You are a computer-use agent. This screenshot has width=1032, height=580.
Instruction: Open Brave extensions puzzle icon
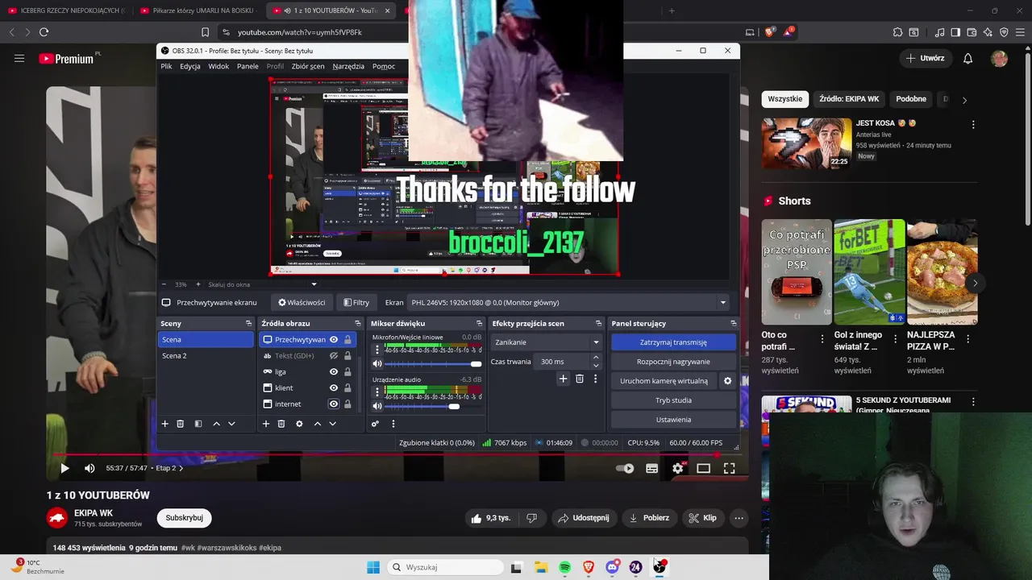[897, 32]
